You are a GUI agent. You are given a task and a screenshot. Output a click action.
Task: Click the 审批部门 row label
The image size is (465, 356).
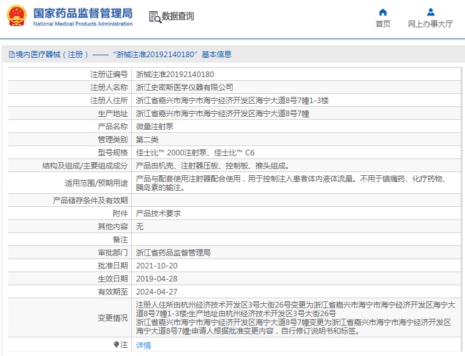click(113, 252)
